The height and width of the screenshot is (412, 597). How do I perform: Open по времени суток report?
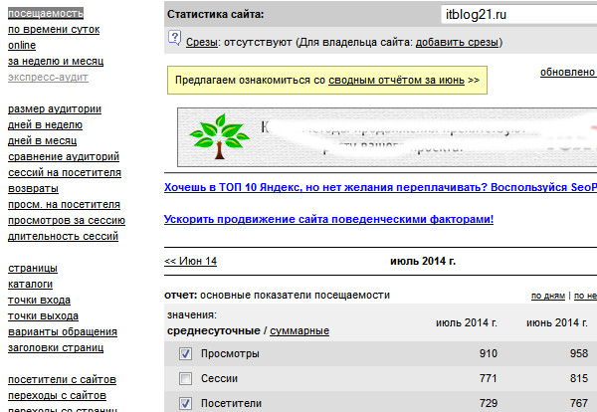click(54, 29)
